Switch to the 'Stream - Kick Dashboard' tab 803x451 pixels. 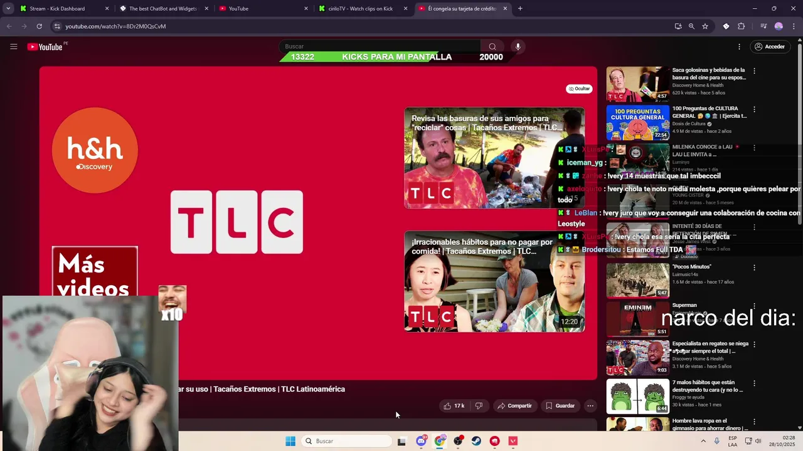tap(57, 9)
